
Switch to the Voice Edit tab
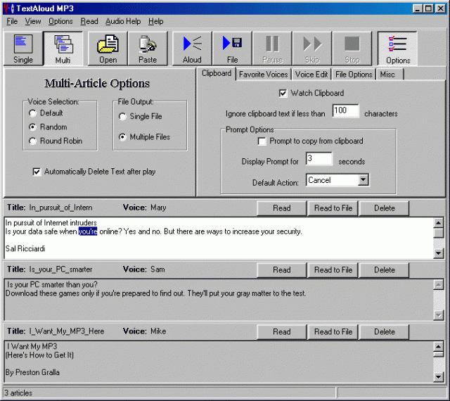[x=311, y=75]
